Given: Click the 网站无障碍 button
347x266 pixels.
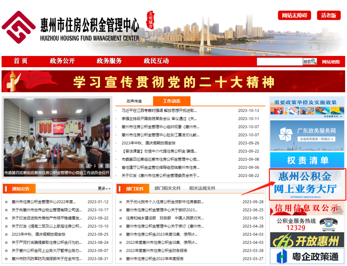Looking at the screenshot, I should point(294,15).
